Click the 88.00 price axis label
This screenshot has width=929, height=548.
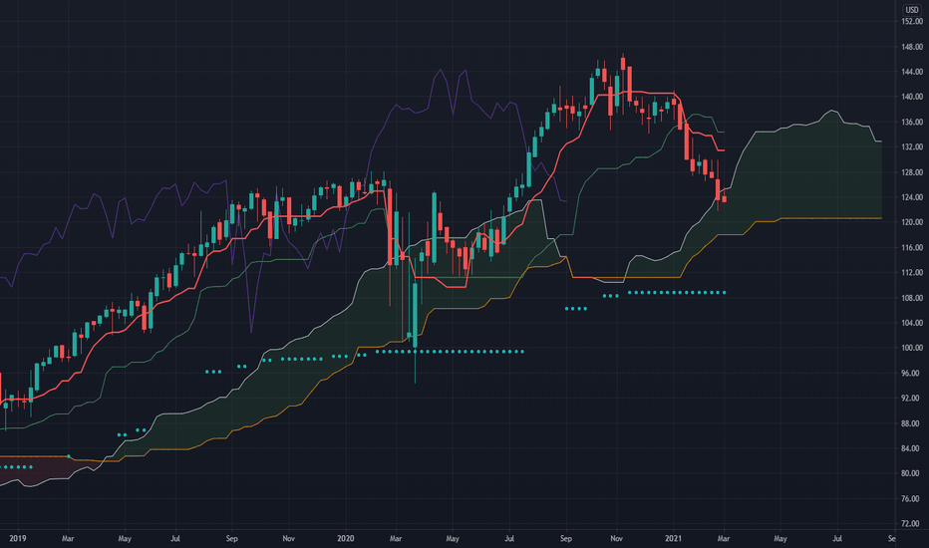point(911,423)
